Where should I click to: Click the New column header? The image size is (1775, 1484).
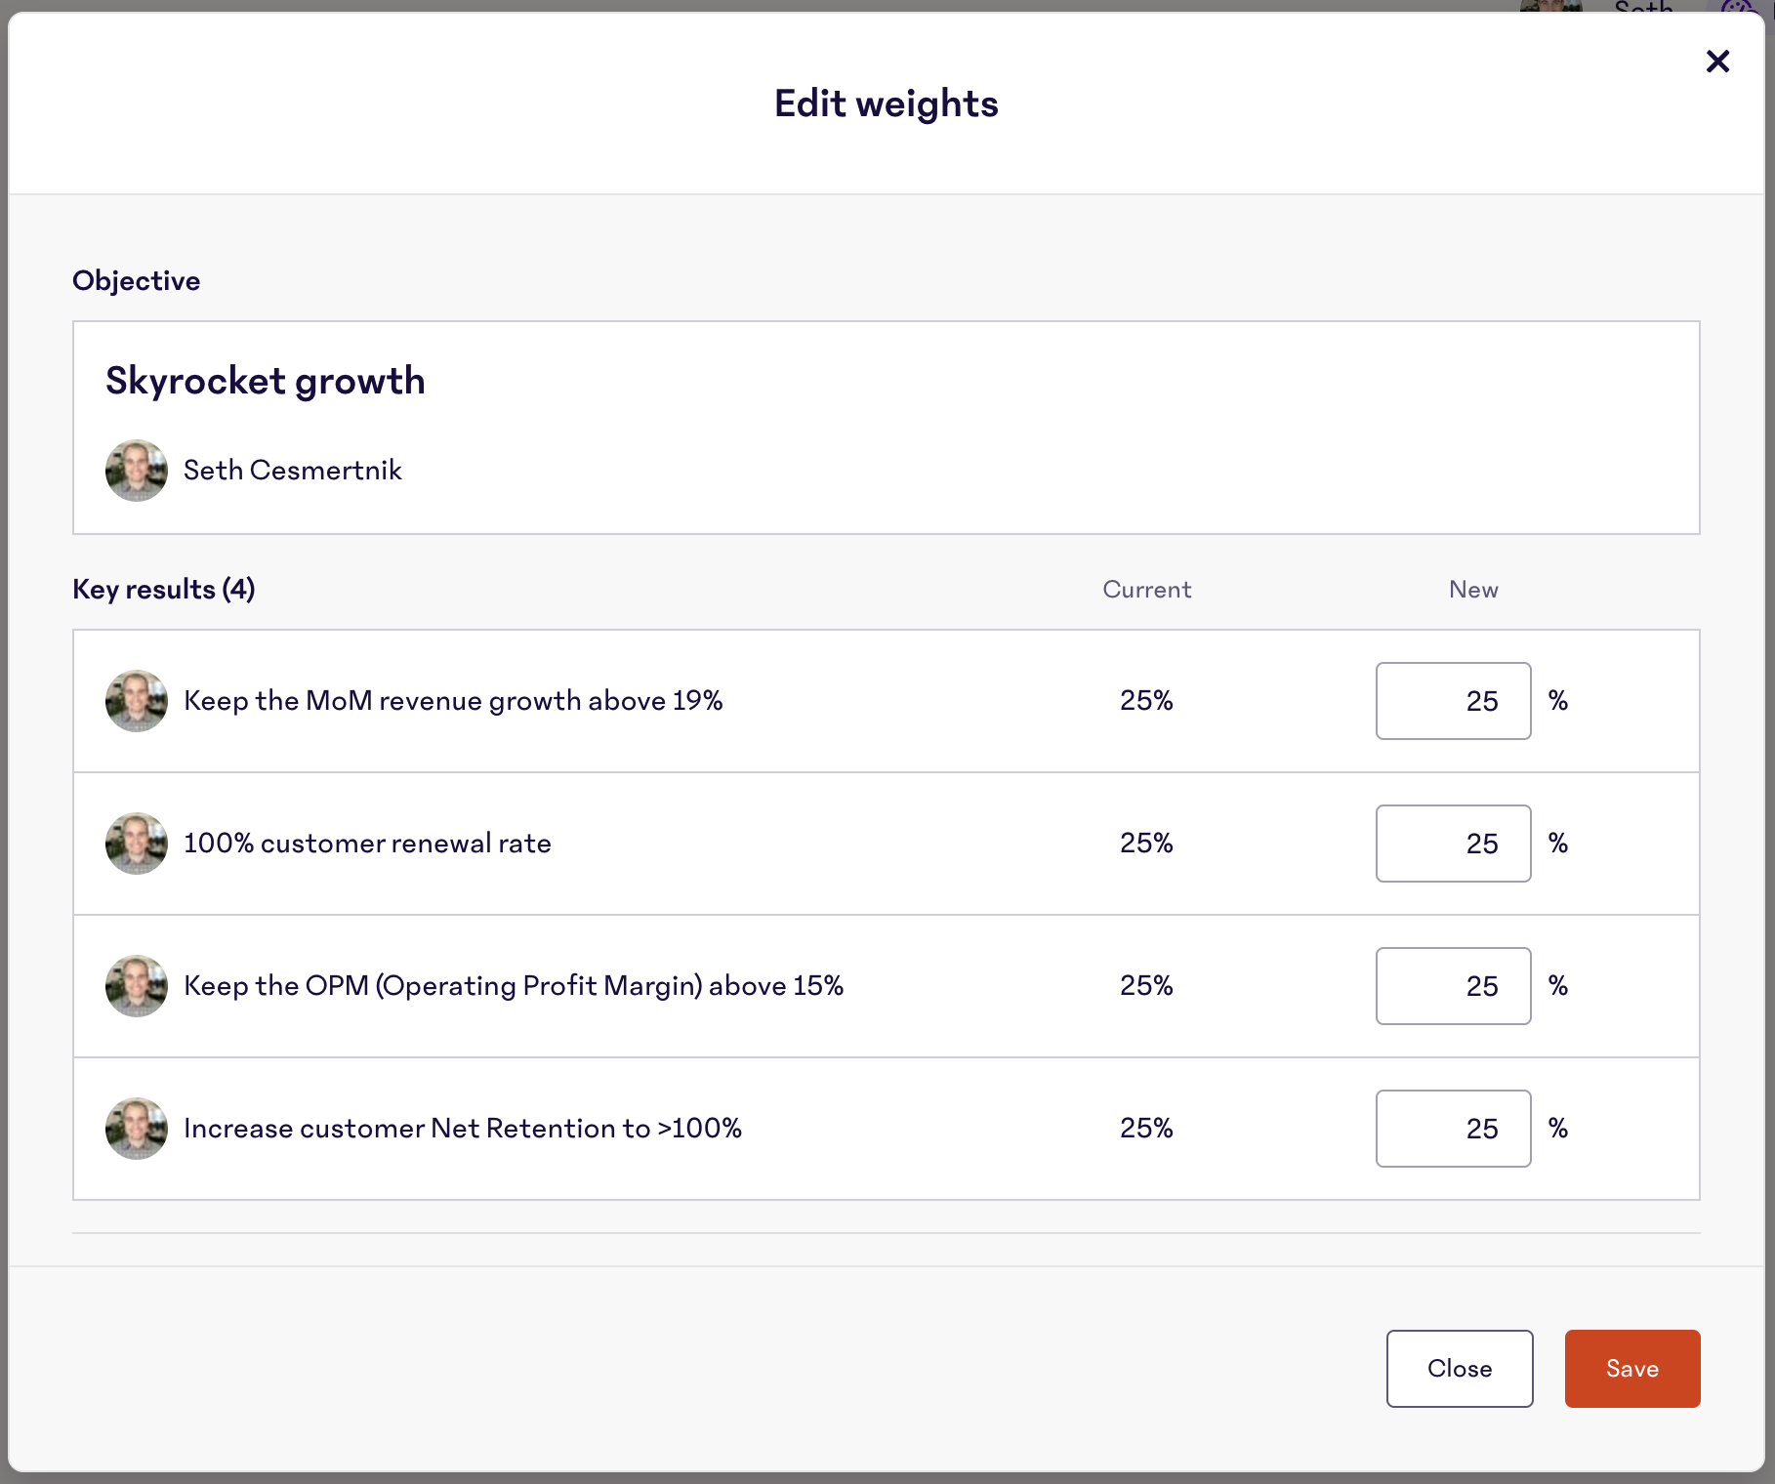pyautogui.click(x=1473, y=590)
